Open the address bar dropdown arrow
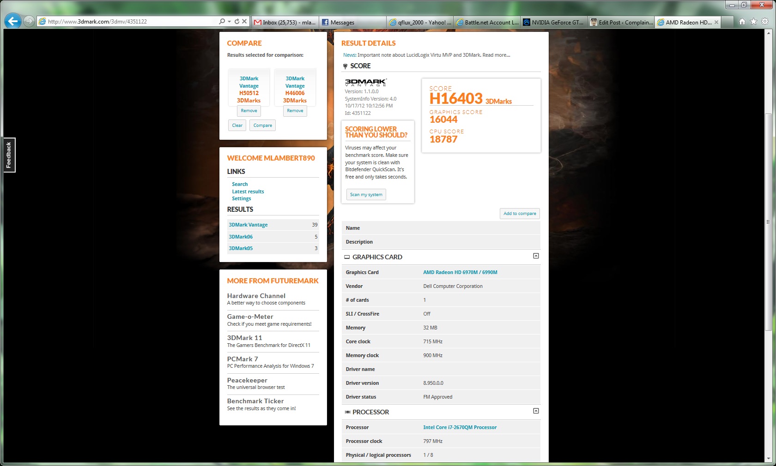Viewport: 776px width, 466px height. (229, 22)
